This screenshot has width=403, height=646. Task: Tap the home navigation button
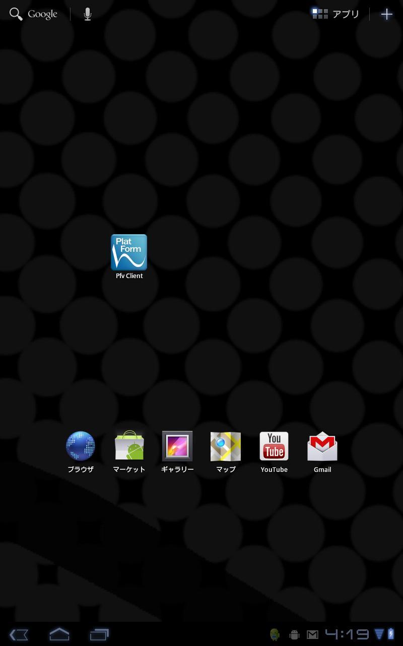[x=59, y=634]
